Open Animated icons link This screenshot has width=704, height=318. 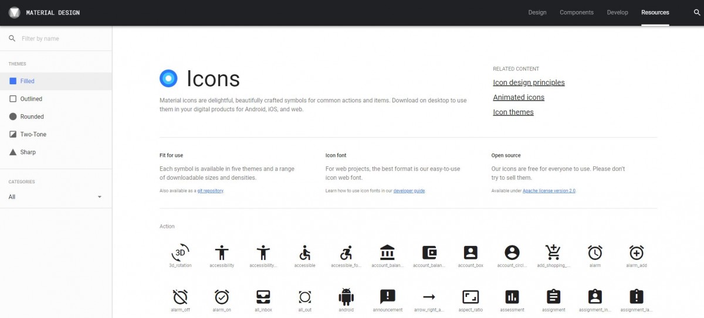[519, 97]
